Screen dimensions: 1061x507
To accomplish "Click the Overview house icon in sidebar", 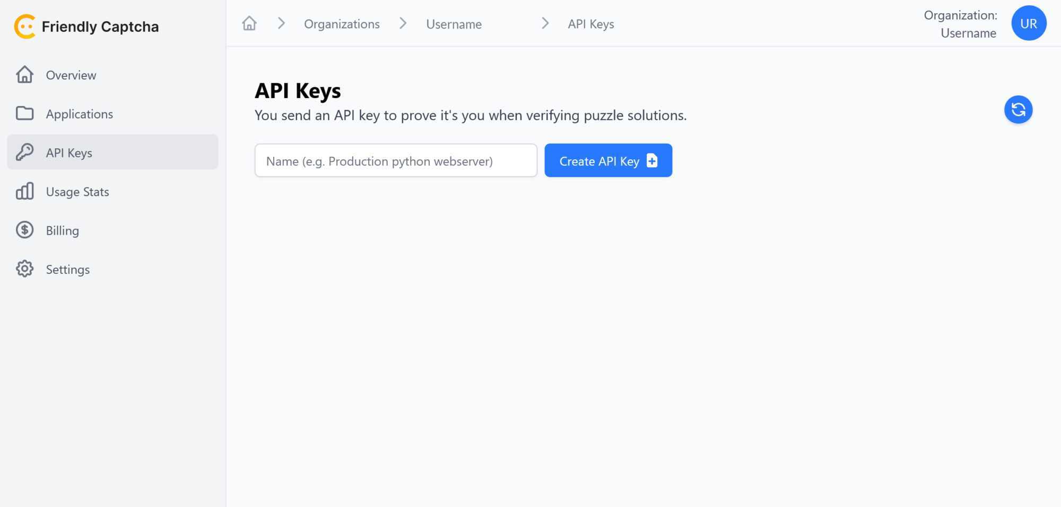I will 24,75.
